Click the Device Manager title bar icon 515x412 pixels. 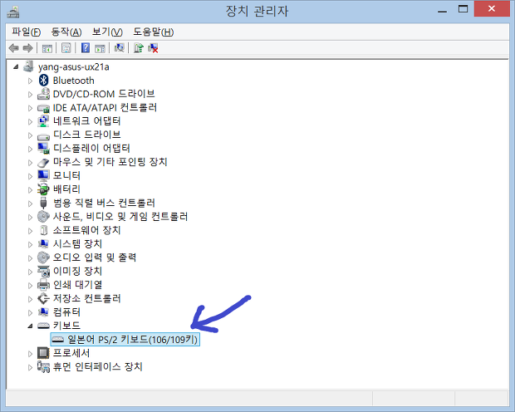click(x=13, y=12)
